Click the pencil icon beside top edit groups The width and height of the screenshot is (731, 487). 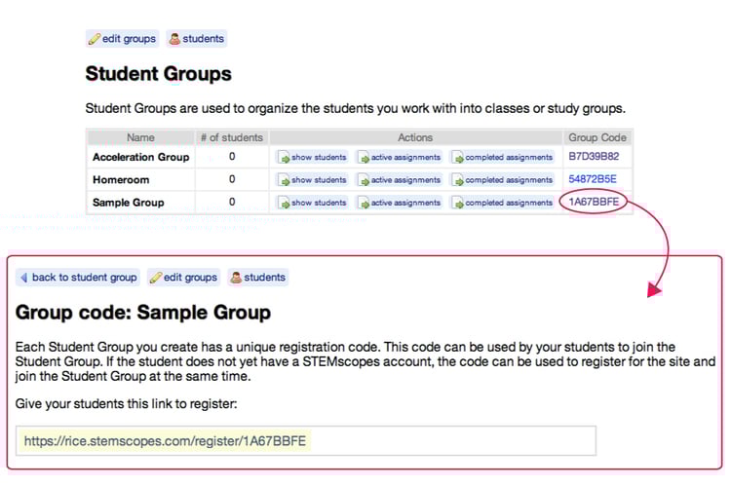pyautogui.click(x=95, y=39)
